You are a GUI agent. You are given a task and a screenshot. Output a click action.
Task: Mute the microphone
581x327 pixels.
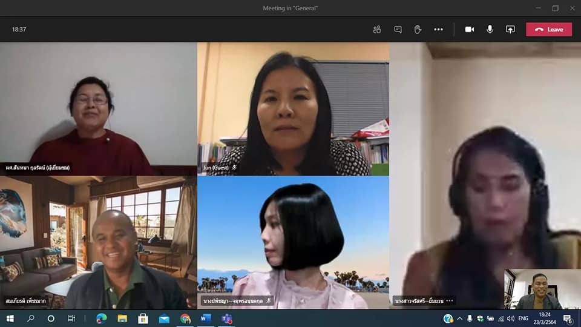click(490, 29)
